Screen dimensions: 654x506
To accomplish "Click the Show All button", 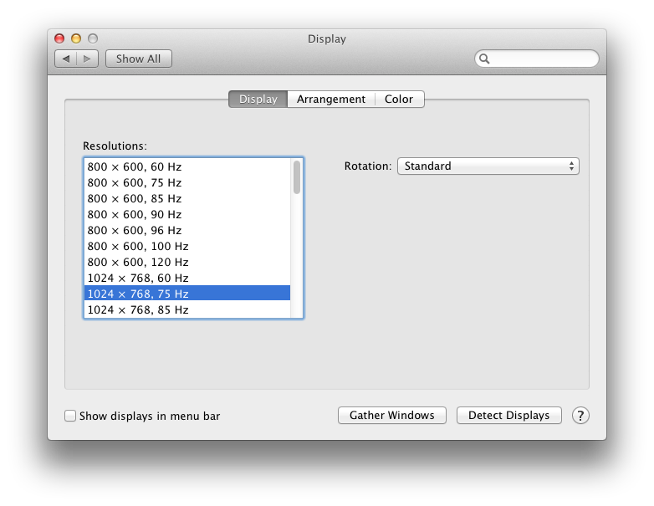I will [x=139, y=59].
